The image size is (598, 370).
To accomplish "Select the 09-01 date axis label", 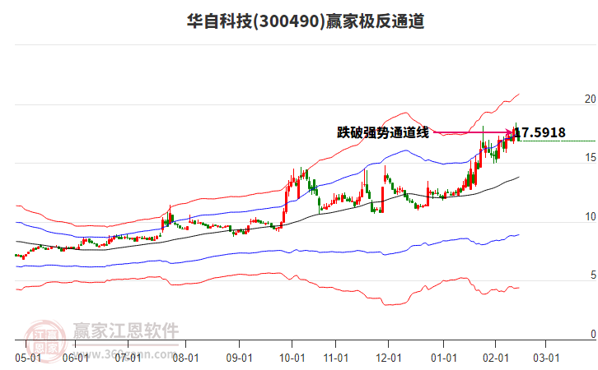I will click(239, 358).
